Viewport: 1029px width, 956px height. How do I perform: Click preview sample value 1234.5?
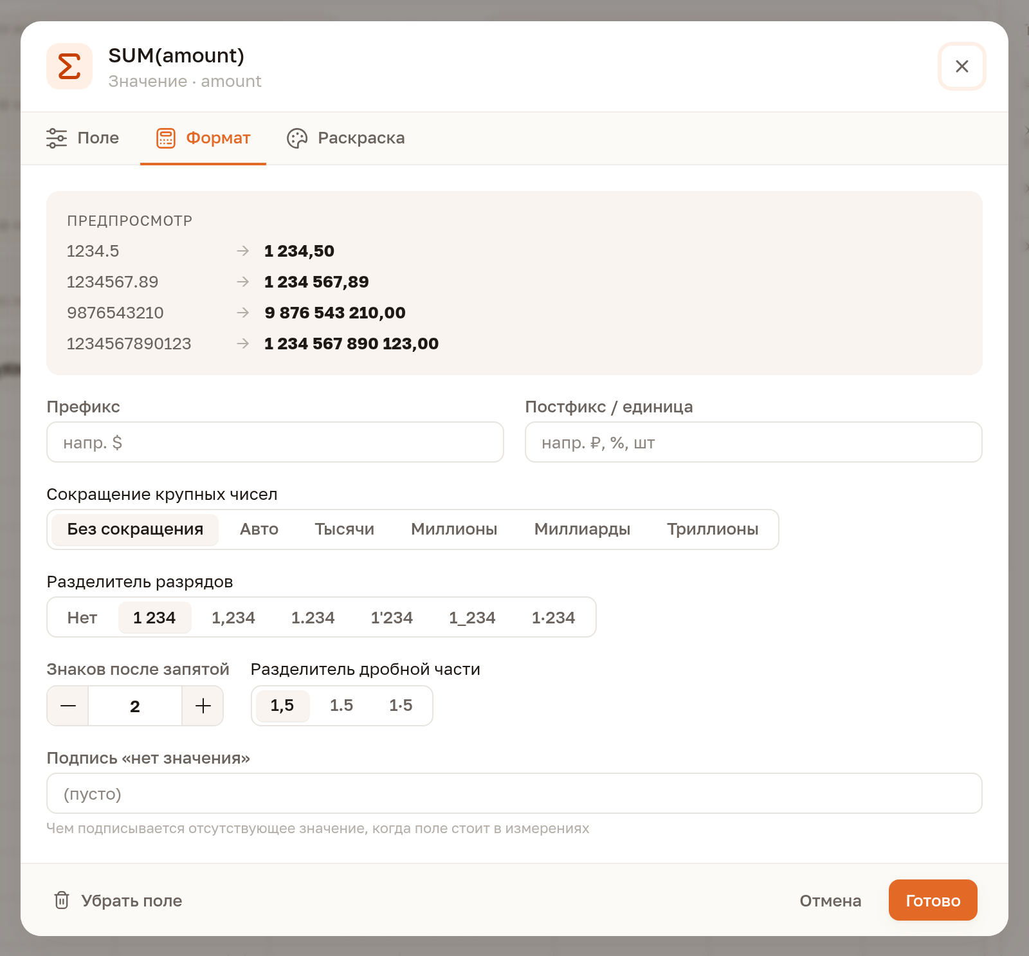[93, 251]
